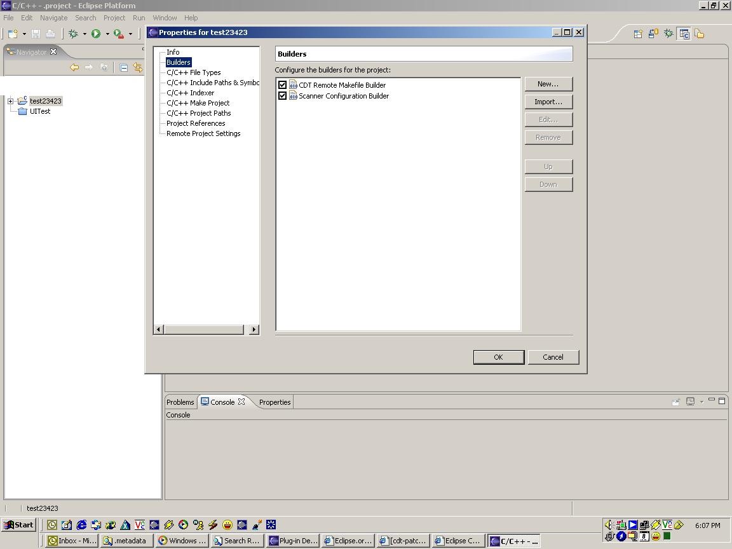Screen dimensions: 732x549
Task: Click the Print toolbar icon
Action: 50,34
